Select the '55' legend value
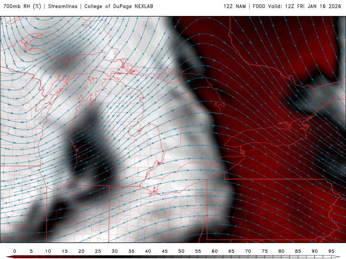The width and height of the screenshot is (346, 259). (x=198, y=251)
